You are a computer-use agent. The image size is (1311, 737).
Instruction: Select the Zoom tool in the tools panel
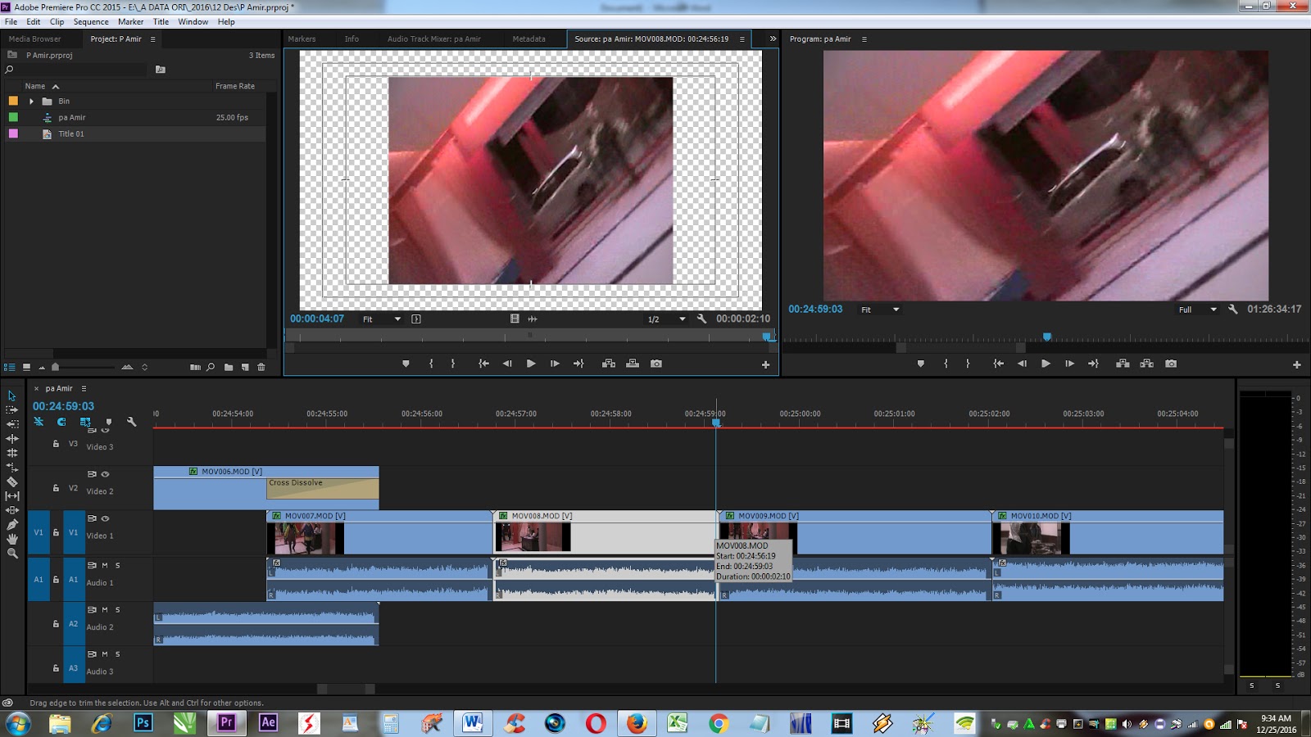(x=12, y=554)
